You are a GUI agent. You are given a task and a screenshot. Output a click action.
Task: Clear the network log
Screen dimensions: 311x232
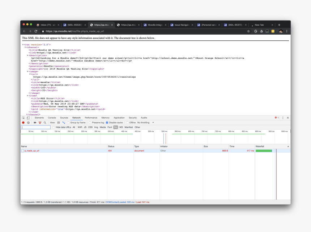click(x=28, y=123)
